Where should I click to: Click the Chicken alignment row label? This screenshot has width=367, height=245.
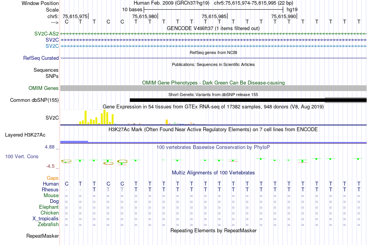coord(49,213)
